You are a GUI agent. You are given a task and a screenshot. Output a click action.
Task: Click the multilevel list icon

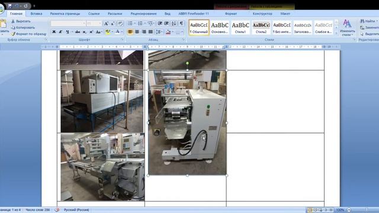click(x=150, y=24)
